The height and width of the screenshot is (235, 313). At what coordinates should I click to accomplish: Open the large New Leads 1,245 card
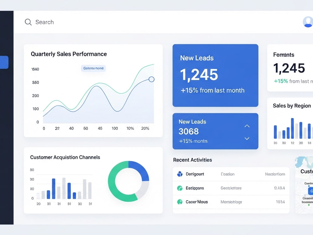(x=215, y=75)
